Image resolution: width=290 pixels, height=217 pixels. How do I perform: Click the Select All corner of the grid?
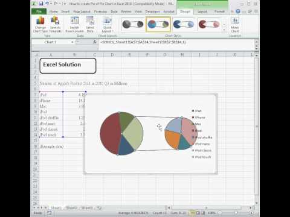(35, 55)
